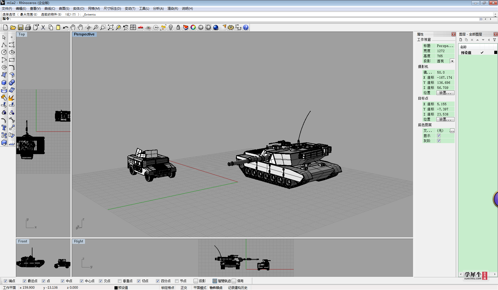Select the Boolean union spheres tool
The image size is (498, 290).
point(12,82)
